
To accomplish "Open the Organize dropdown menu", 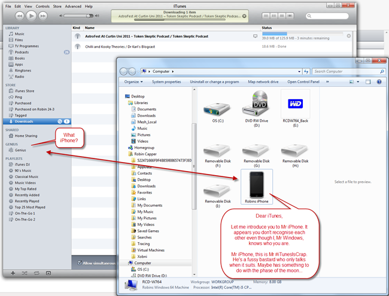I will (x=133, y=81).
